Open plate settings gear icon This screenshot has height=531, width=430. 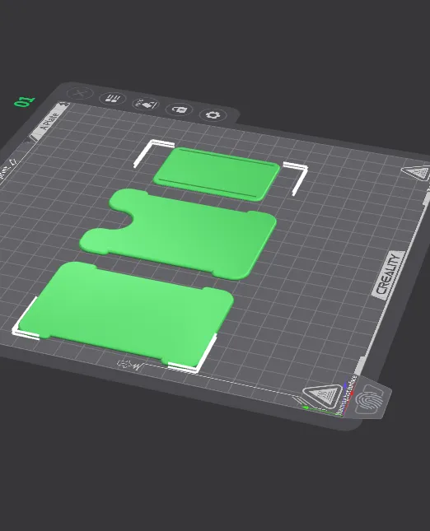213,114
